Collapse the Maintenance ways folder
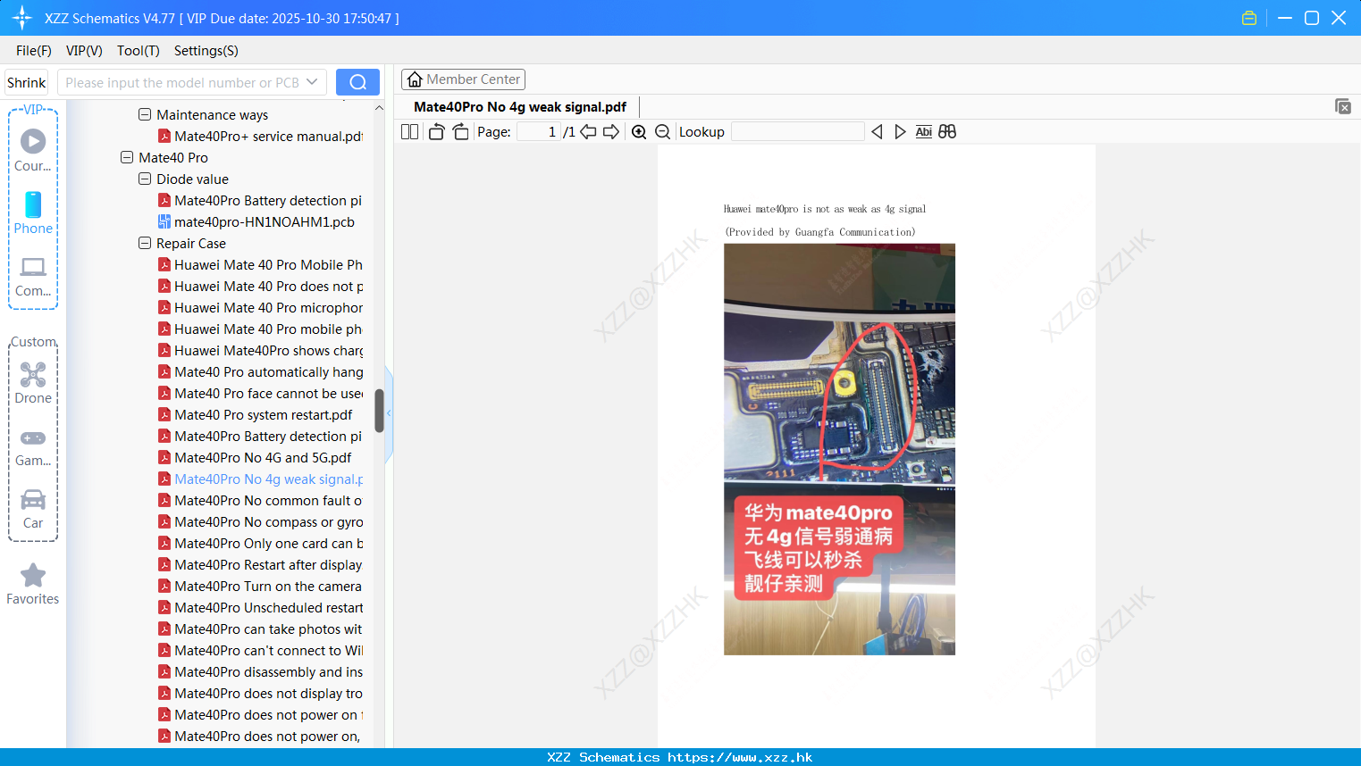The image size is (1361, 766). click(x=145, y=115)
